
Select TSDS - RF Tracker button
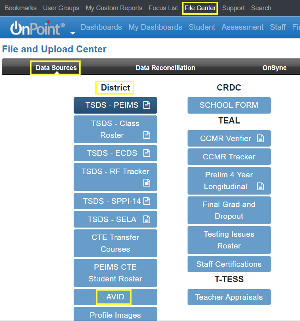point(115,177)
